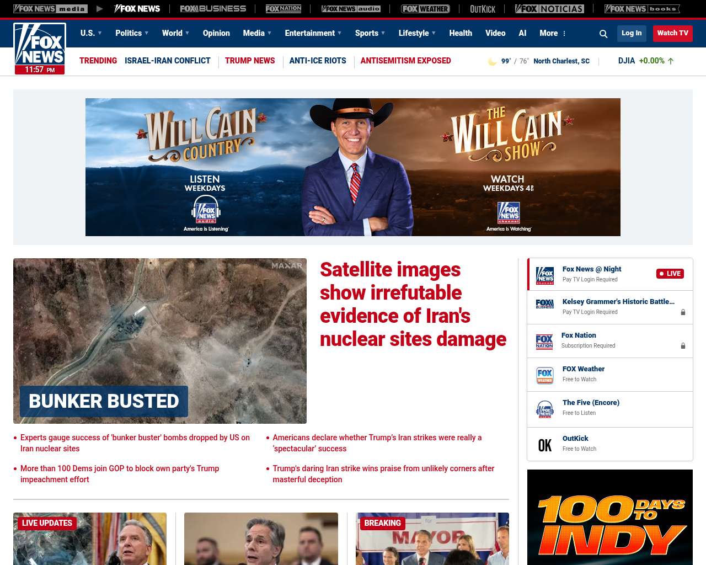Open the Fox Noticias top bar logo
Viewport: 706px width, 565px height.
[549, 9]
